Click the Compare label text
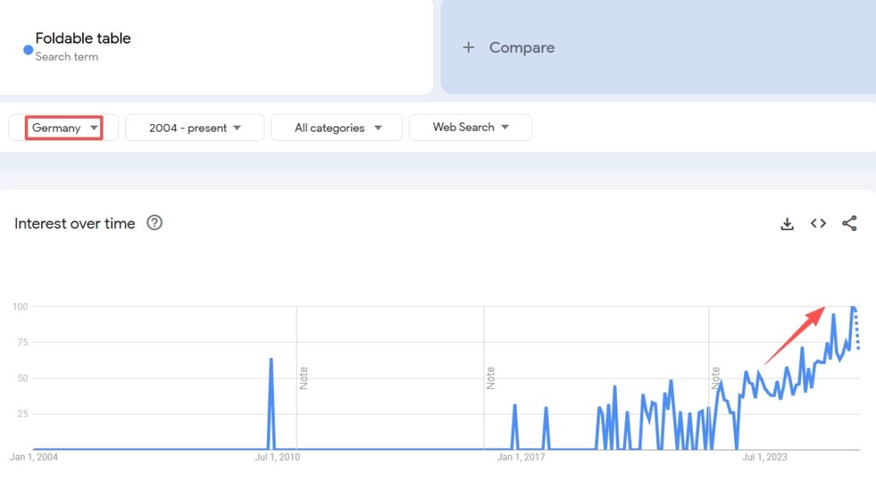The width and height of the screenshot is (876, 489). pyautogui.click(x=521, y=48)
